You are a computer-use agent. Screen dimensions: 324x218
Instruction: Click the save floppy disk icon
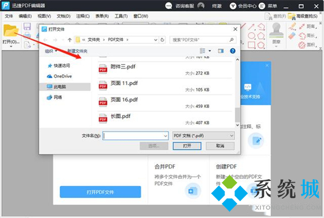(27, 27)
